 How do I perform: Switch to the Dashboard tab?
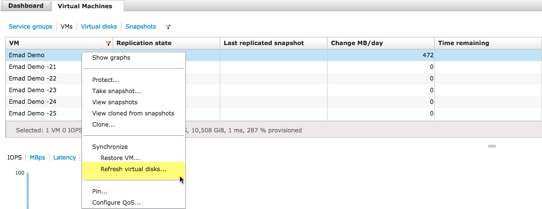click(x=26, y=6)
